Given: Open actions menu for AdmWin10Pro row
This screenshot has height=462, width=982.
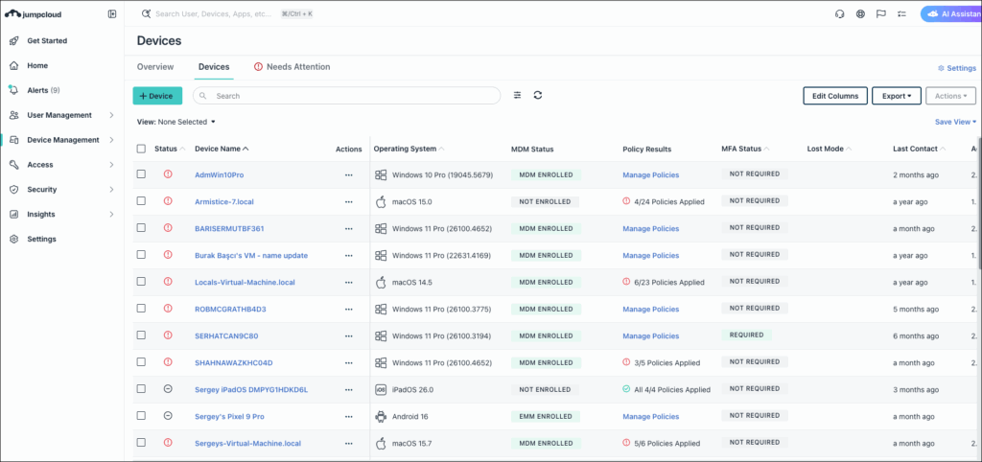Looking at the screenshot, I should point(349,175).
